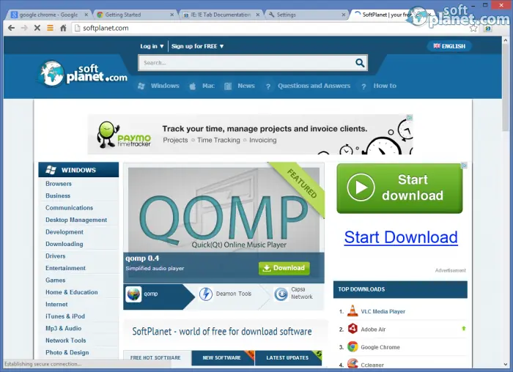Image resolution: width=513 pixels, height=372 pixels.
Task: Click the VLC Media Player cone icon
Action: (353, 311)
